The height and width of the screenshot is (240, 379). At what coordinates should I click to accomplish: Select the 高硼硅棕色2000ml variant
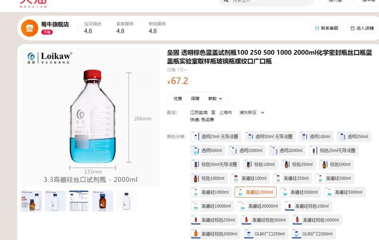216,234
